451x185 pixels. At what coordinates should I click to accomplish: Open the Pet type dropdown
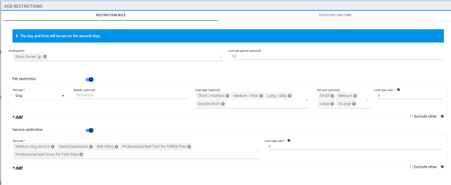pos(39,96)
